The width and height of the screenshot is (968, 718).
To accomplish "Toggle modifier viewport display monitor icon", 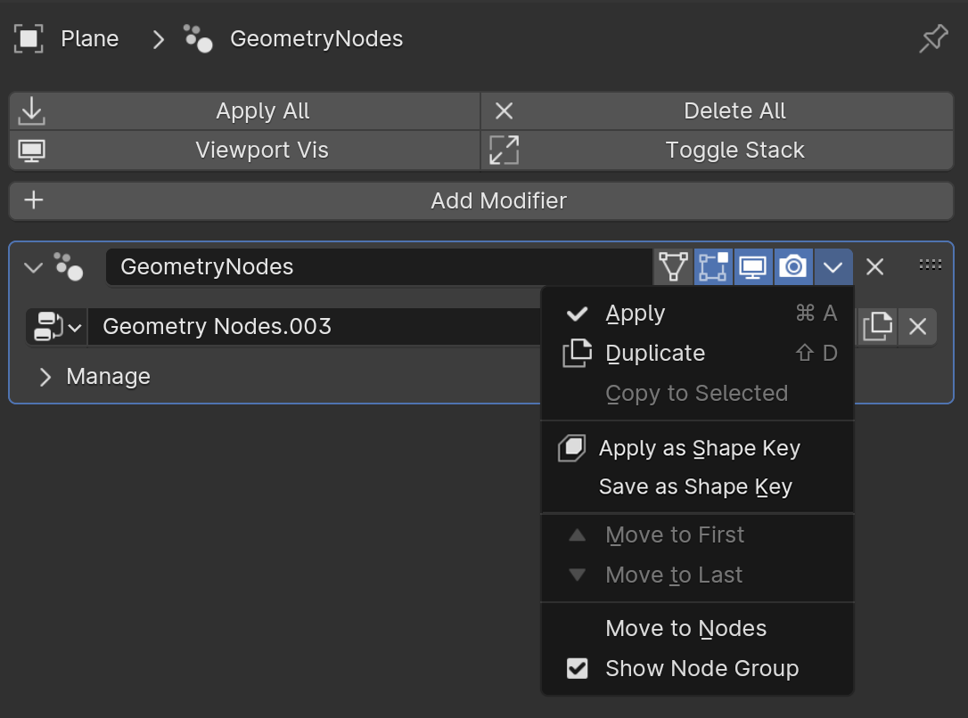I will point(753,267).
